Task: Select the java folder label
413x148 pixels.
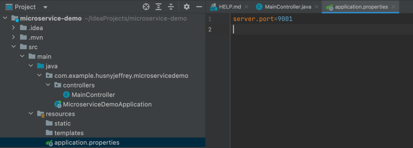Action: 52,66
